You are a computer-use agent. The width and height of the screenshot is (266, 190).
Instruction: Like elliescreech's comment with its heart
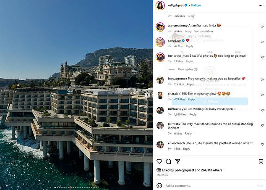pos(261,144)
